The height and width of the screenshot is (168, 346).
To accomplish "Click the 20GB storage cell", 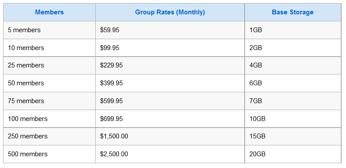I will 293,154.
